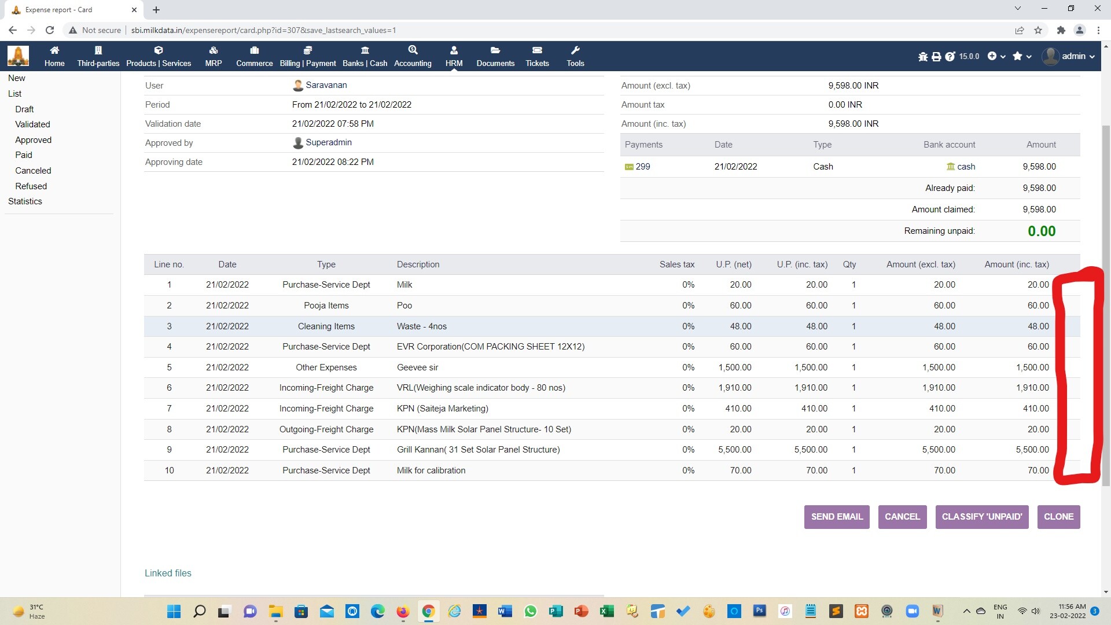Open Canceled expense reports

(33, 171)
